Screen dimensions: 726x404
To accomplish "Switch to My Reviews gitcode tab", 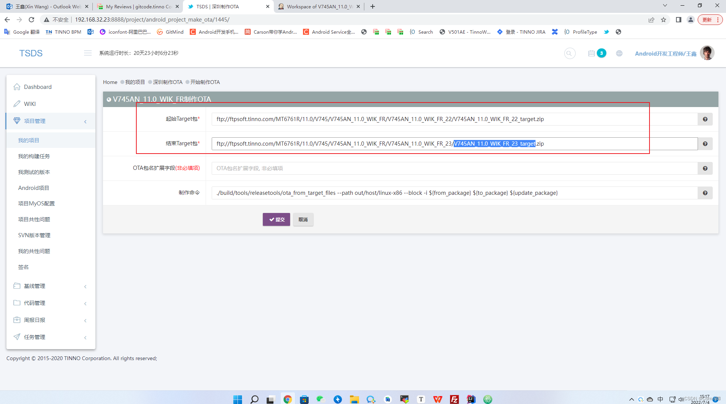I will pos(137,6).
